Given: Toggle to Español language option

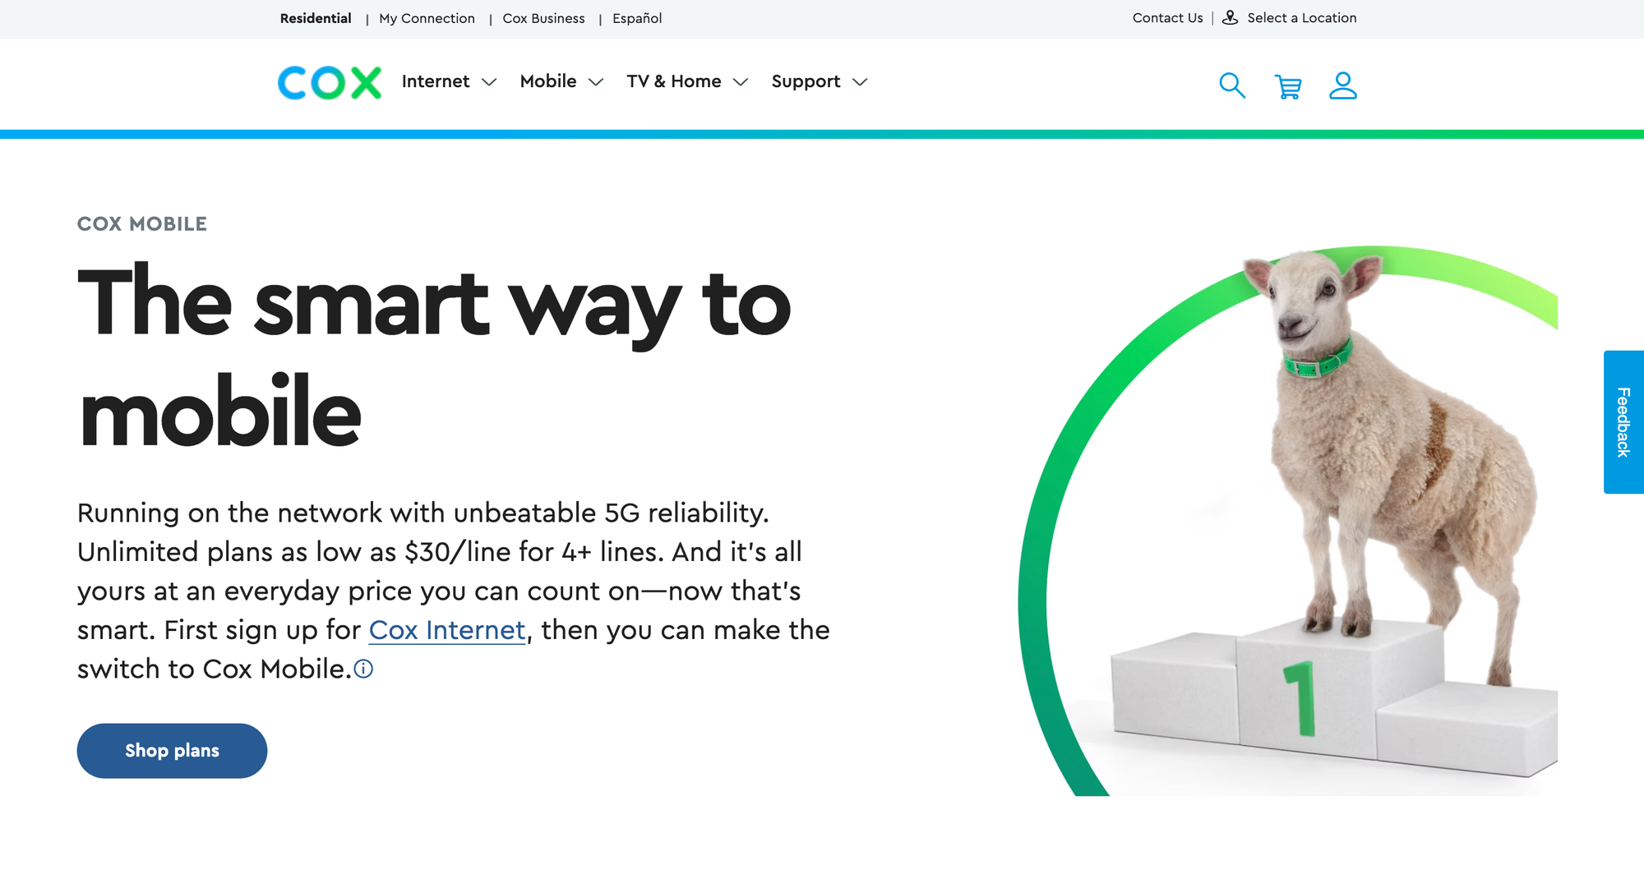Looking at the screenshot, I should [636, 17].
